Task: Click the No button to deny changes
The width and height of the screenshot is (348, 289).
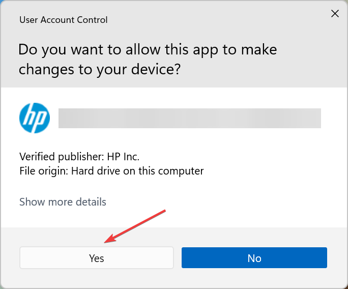Action: (254, 258)
